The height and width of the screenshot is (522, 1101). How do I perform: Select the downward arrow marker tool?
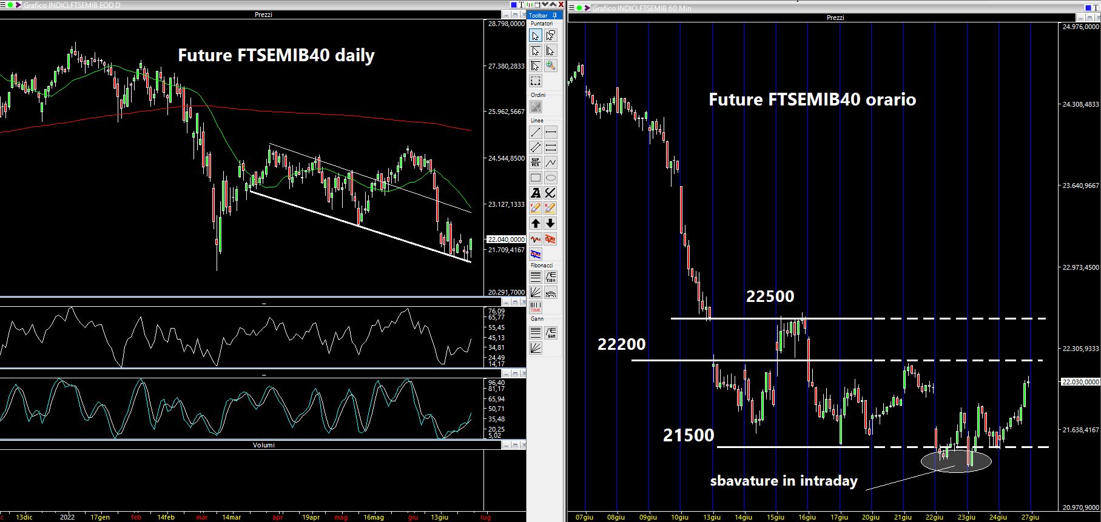coord(550,224)
